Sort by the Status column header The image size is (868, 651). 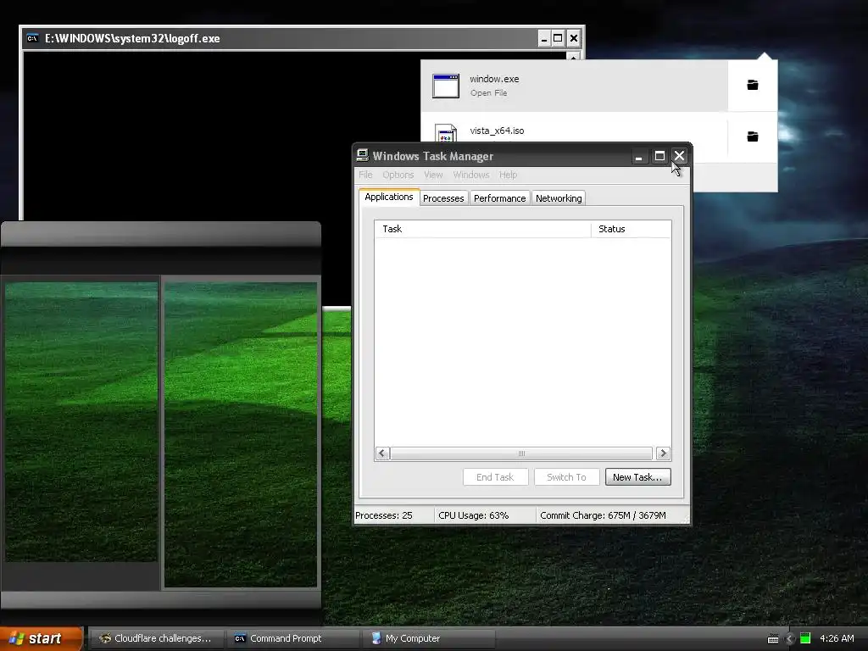pos(631,229)
